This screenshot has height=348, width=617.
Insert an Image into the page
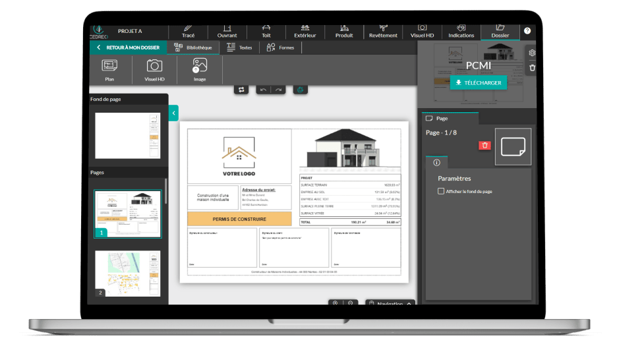click(x=200, y=69)
